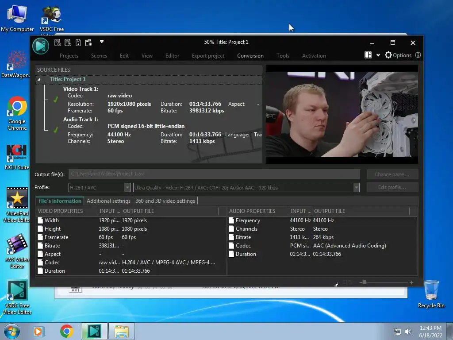Select the Channels audio property row
Viewport: 453px width, 340px height.
coord(322,229)
